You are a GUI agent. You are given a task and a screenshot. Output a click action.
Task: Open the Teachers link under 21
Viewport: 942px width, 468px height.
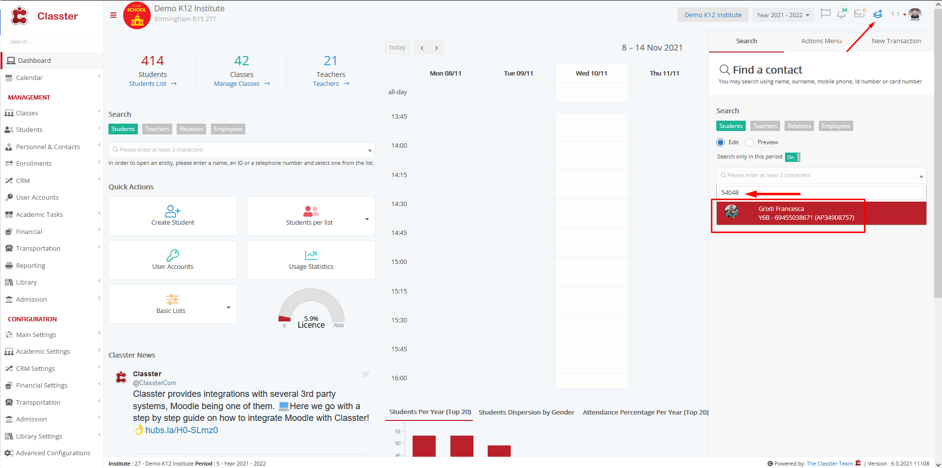331,84
